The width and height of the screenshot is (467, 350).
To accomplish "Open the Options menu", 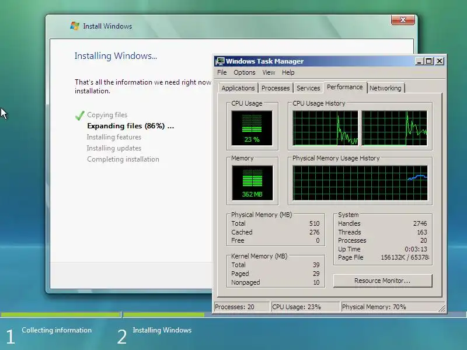I will (x=244, y=72).
